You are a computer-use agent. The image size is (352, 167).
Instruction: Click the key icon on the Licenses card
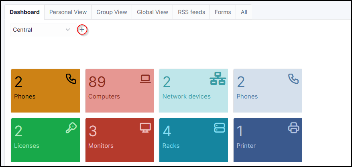pyautogui.click(x=71, y=128)
